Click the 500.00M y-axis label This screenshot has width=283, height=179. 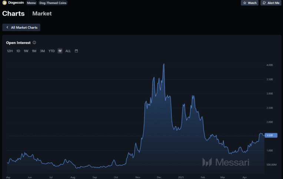tap(272, 165)
